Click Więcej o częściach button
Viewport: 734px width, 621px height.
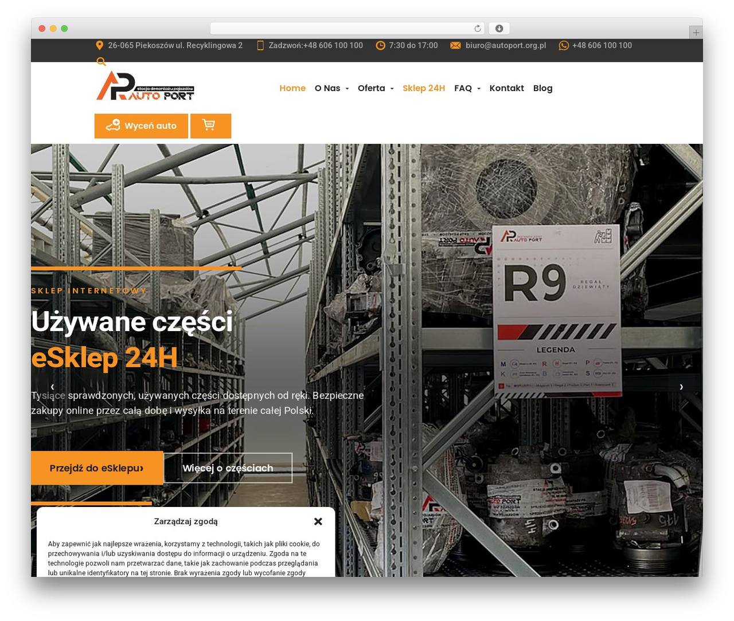(x=228, y=468)
